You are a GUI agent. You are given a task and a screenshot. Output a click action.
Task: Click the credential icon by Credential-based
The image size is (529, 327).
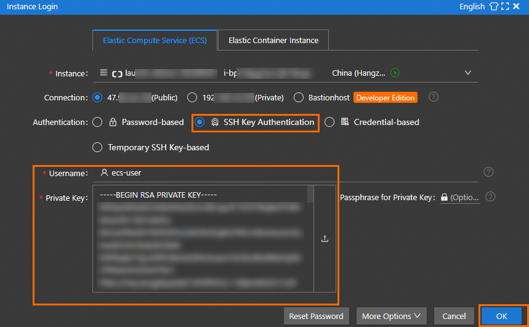(345, 121)
